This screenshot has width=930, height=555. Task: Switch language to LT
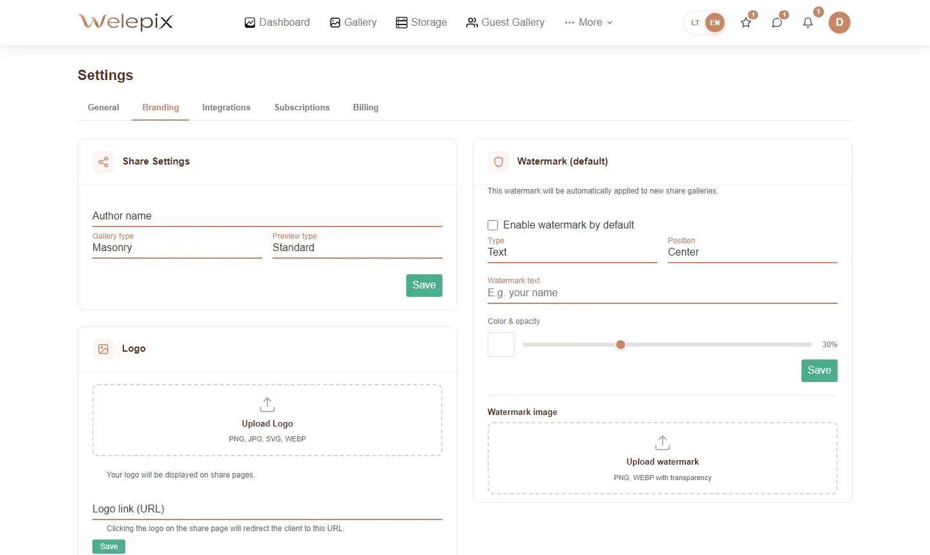click(696, 23)
